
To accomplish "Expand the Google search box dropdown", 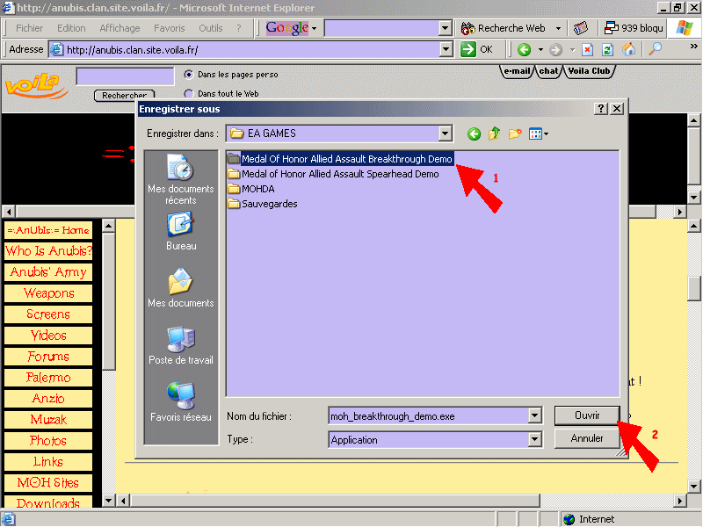I will [445, 28].
